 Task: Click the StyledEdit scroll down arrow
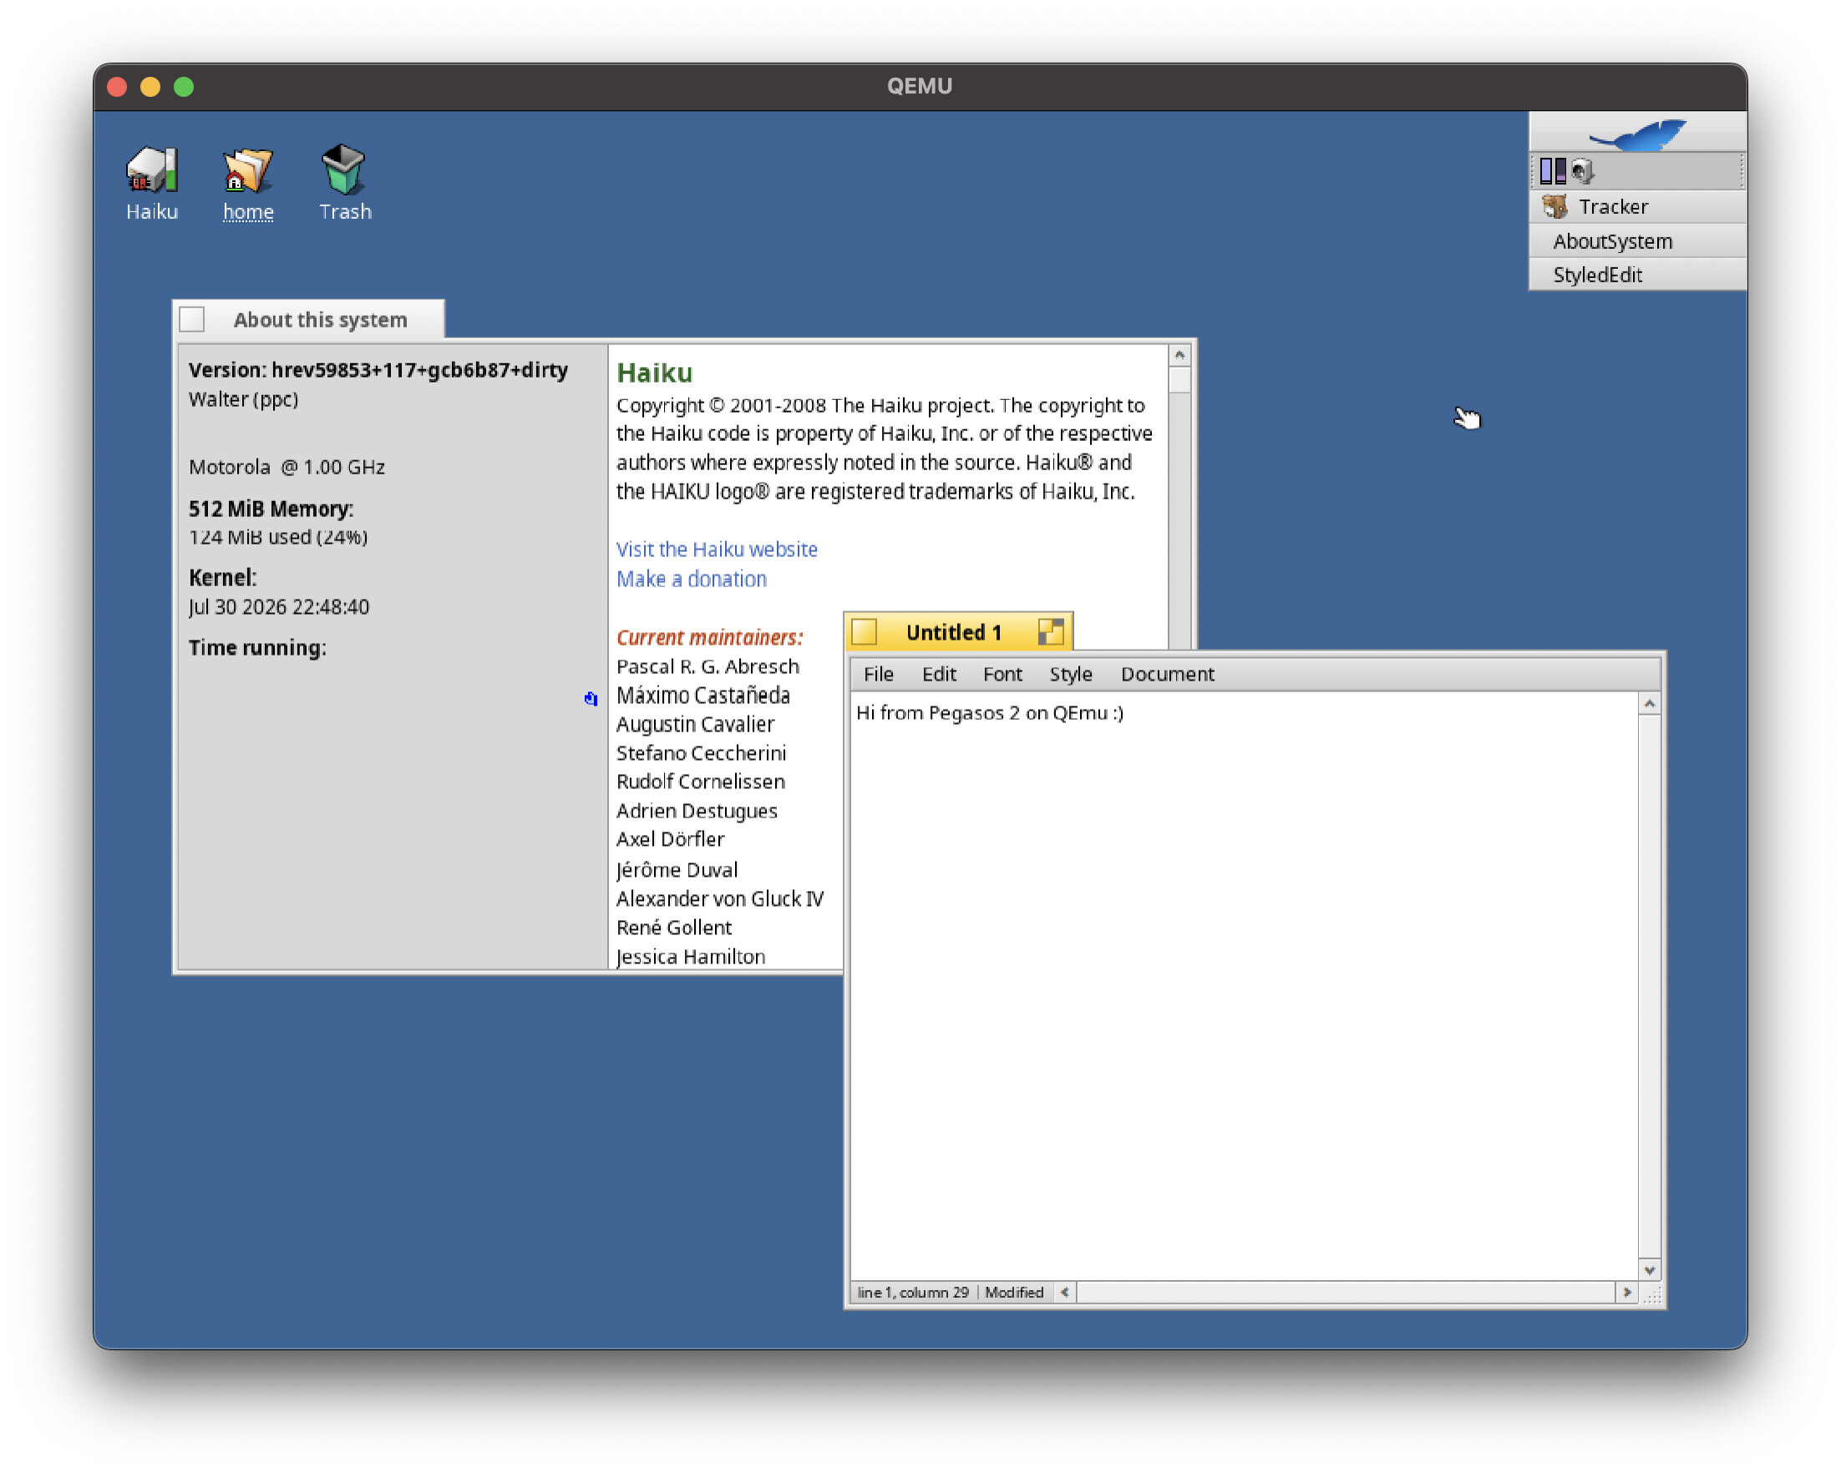[x=1649, y=1270]
